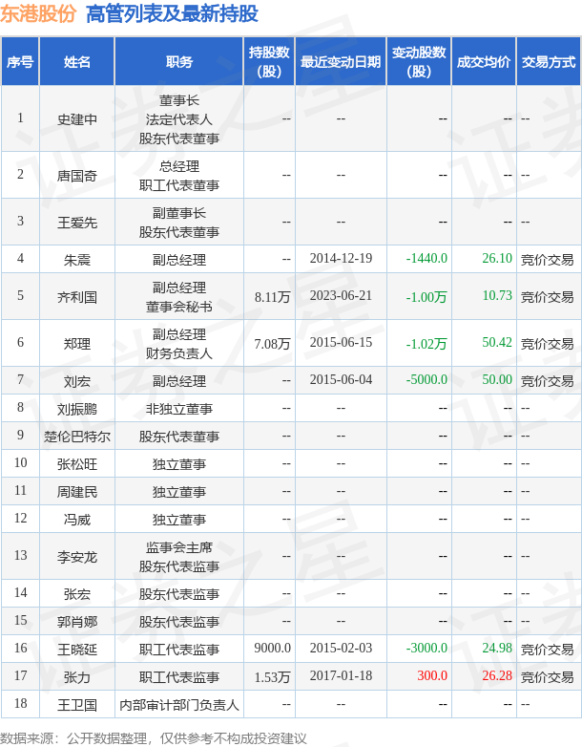This screenshot has width=582, height=747.
Task: Click 内部审计部门负责人 position cell
Action: click(179, 705)
